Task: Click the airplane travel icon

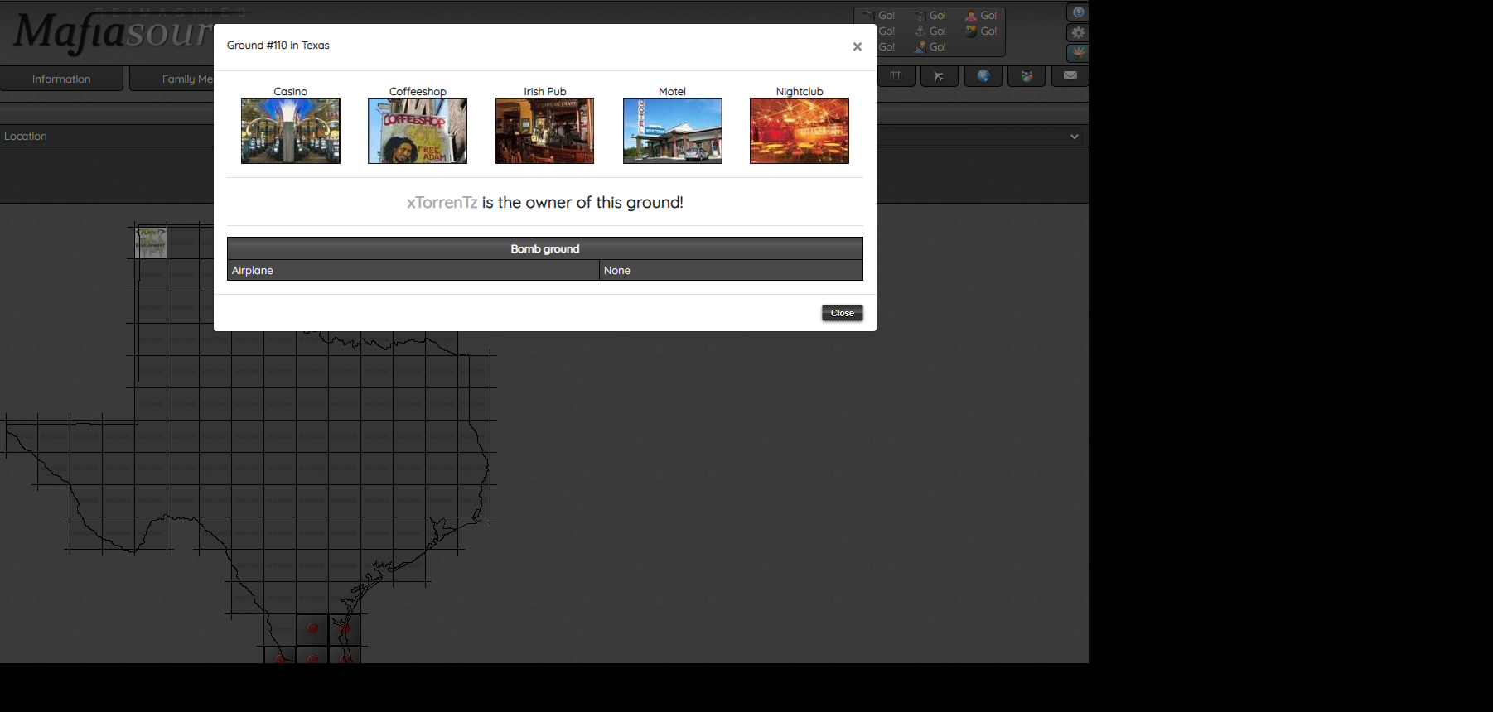Action: tap(939, 76)
